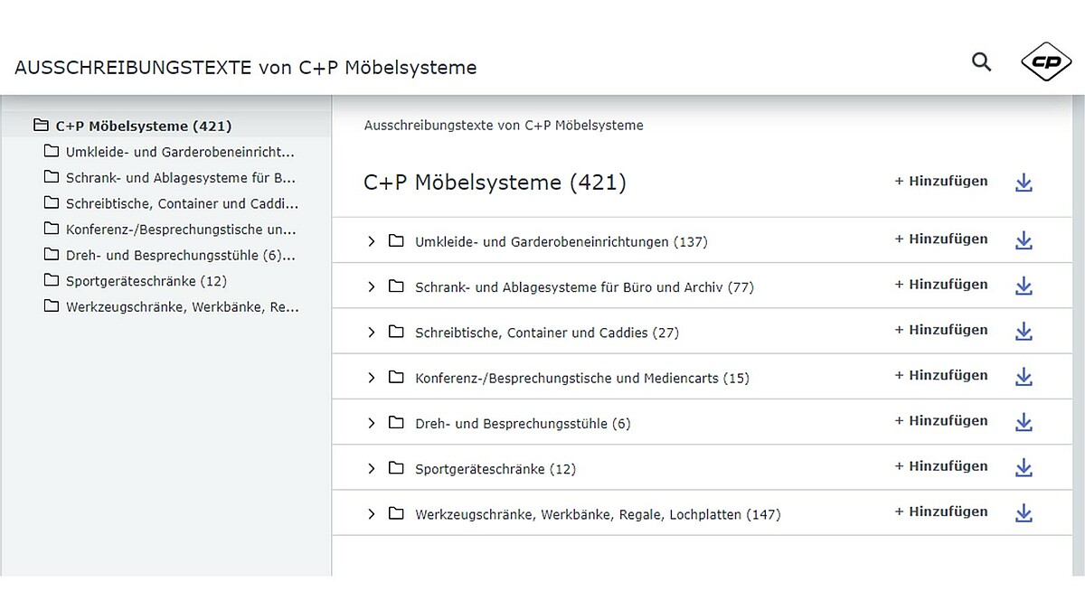1085x610 pixels.
Task: Download Umkleide- und Garderobeneinrichtungen folder
Action: click(1024, 240)
